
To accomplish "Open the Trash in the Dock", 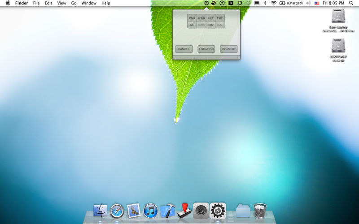I will (260, 210).
